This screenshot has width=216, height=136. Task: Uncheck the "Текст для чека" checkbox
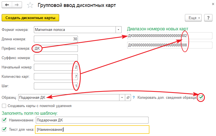click(4, 129)
